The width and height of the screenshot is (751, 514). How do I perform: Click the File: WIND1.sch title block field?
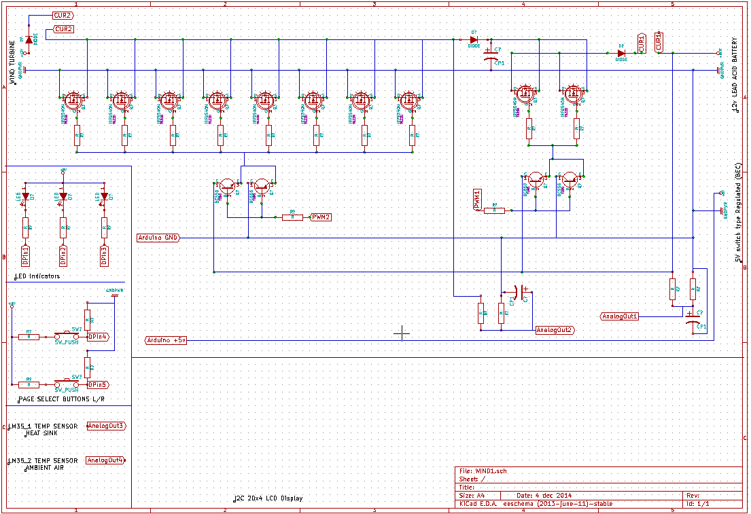pyautogui.click(x=483, y=471)
